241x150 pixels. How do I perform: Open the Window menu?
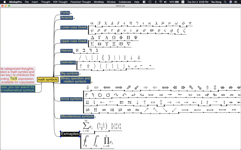[111, 2]
